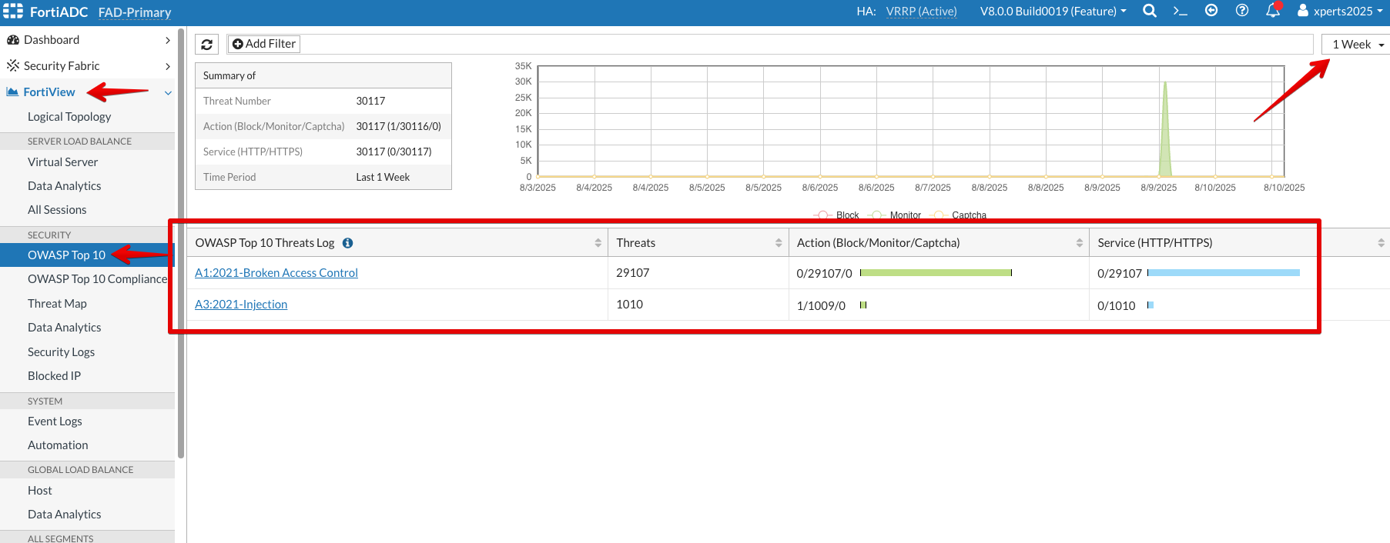Image resolution: width=1390 pixels, height=543 pixels.
Task: Sort by Action column arrows
Action: click(1080, 243)
